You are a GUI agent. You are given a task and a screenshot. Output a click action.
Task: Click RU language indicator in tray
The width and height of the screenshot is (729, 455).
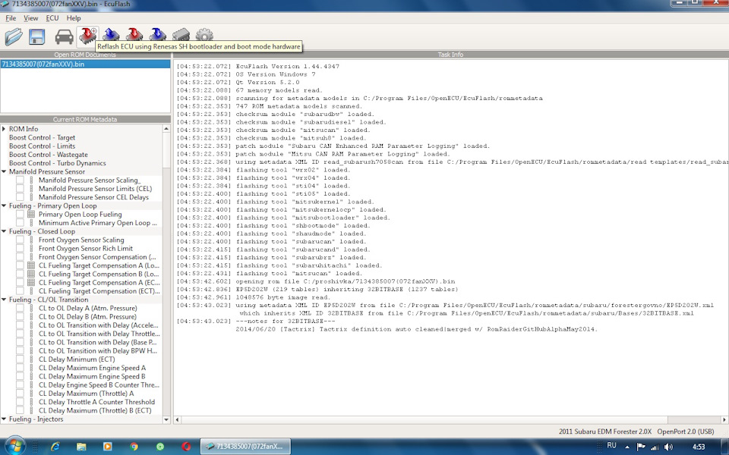point(612,446)
